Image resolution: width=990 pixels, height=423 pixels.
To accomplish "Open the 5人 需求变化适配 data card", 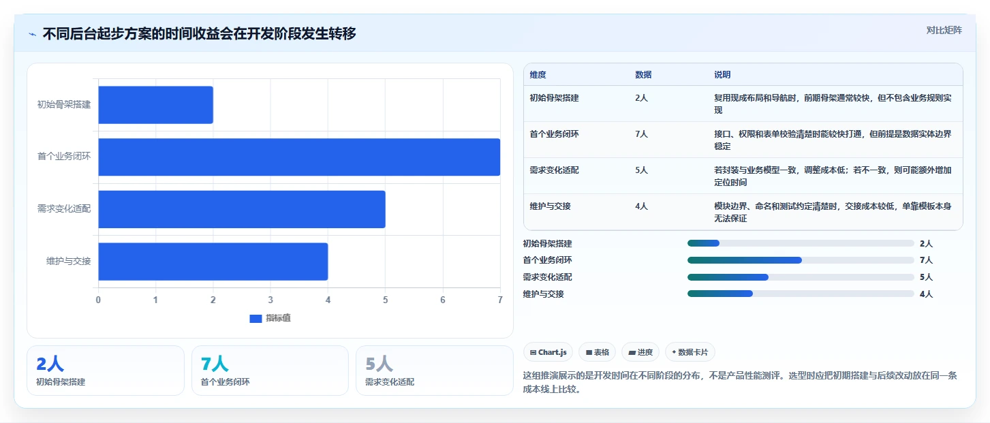I will pyautogui.click(x=435, y=371).
